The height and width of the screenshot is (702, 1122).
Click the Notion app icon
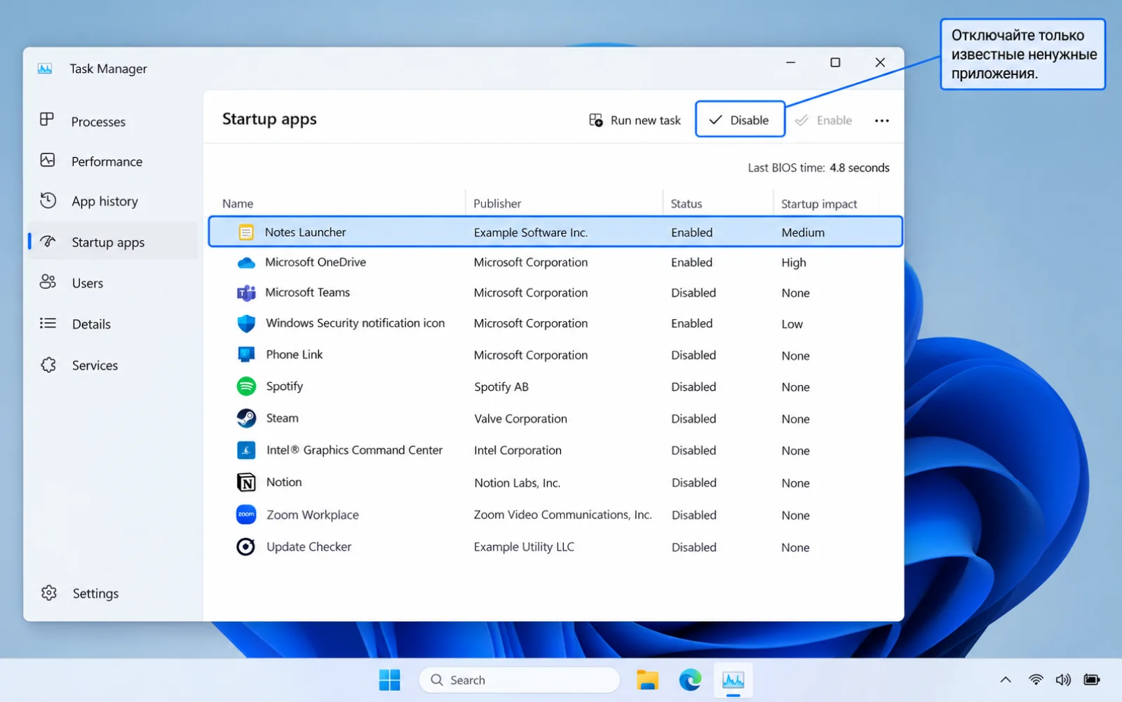(246, 482)
